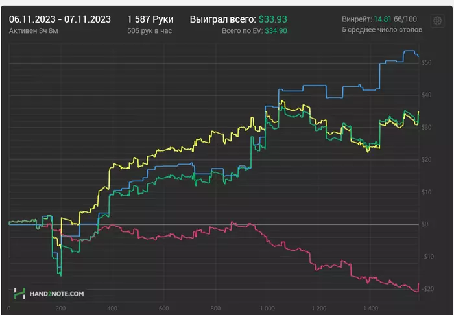Click the Hand2Note logo icon
This screenshot has height=315, width=454.
tap(19, 294)
